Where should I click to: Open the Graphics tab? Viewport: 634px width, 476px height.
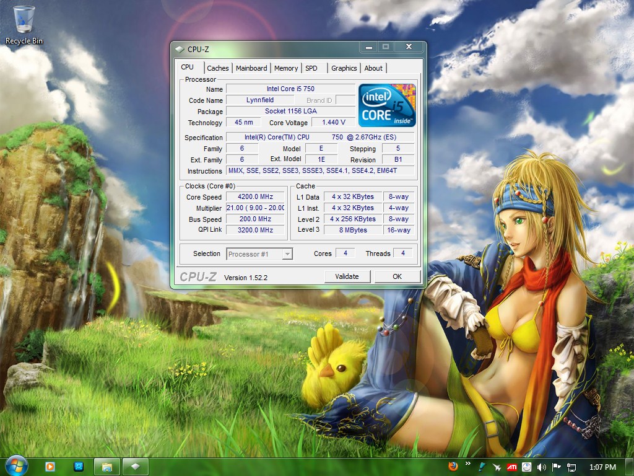344,68
